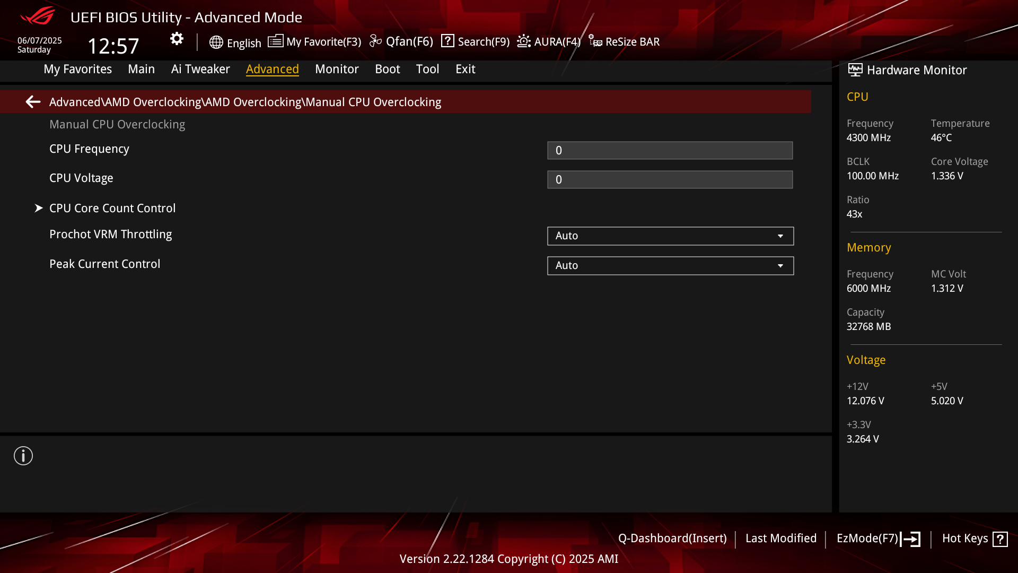This screenshot has width=1018, height=573.
Task: Open the My Favorites tab
Action: [x=77, y=69]
